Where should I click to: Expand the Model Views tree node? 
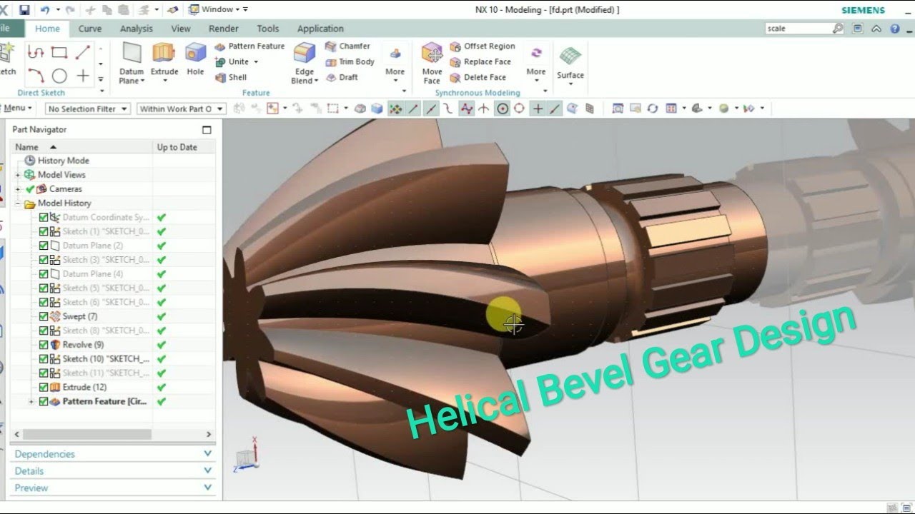(18, 175)
